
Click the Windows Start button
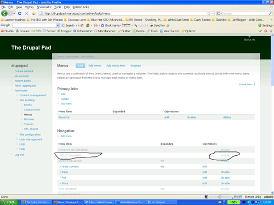9,202
